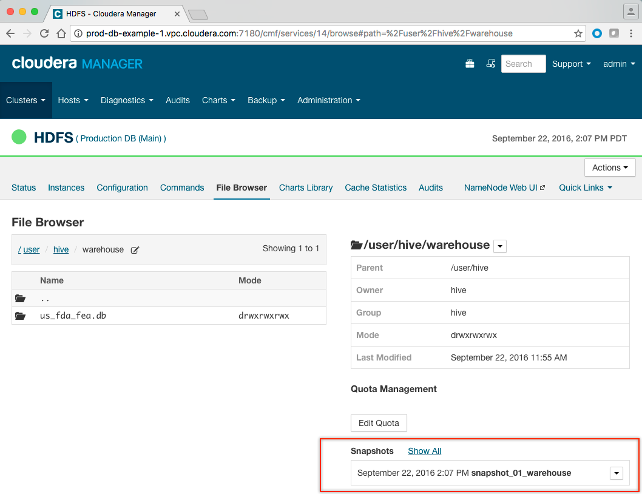Click the Name column header

(x=52, y=280)
